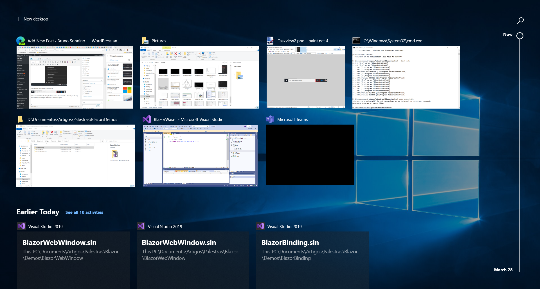Viewport: 540px width, 289px height.
Task: Select the Now marker on the timeline
Action: pos(520,36)
